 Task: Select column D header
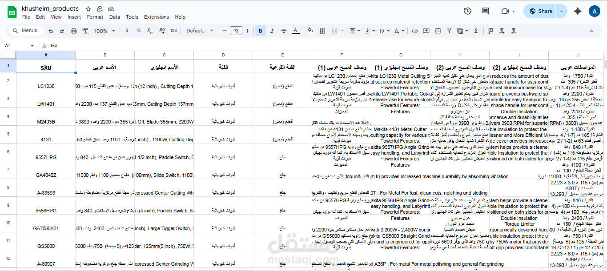223,55
